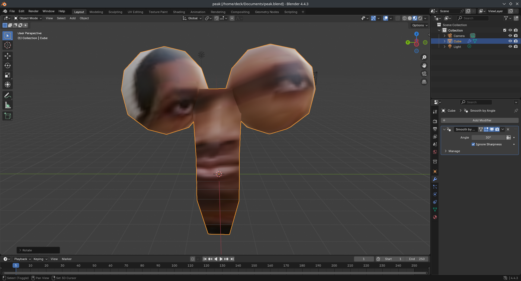Toggle the camera view icon

coord(424,74)
